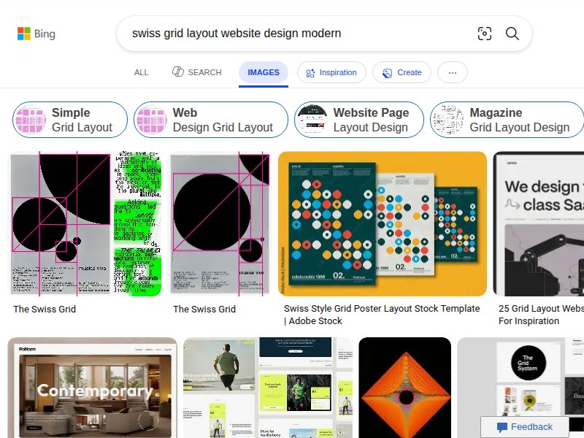Select the ALL tab
Viewport: 584px width, 438px height.
pyautogui.click(x=141, y=72)
